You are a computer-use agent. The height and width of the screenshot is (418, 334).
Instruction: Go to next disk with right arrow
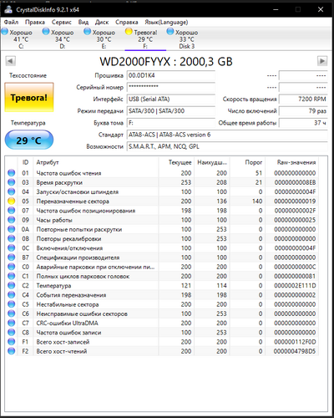point(322,61)
